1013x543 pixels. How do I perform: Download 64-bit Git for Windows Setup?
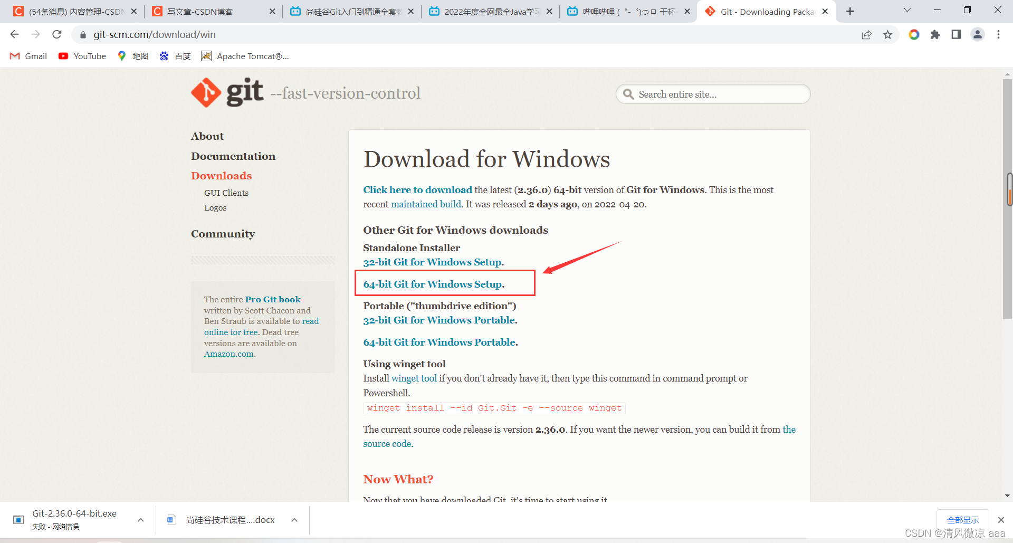point(434,284)
